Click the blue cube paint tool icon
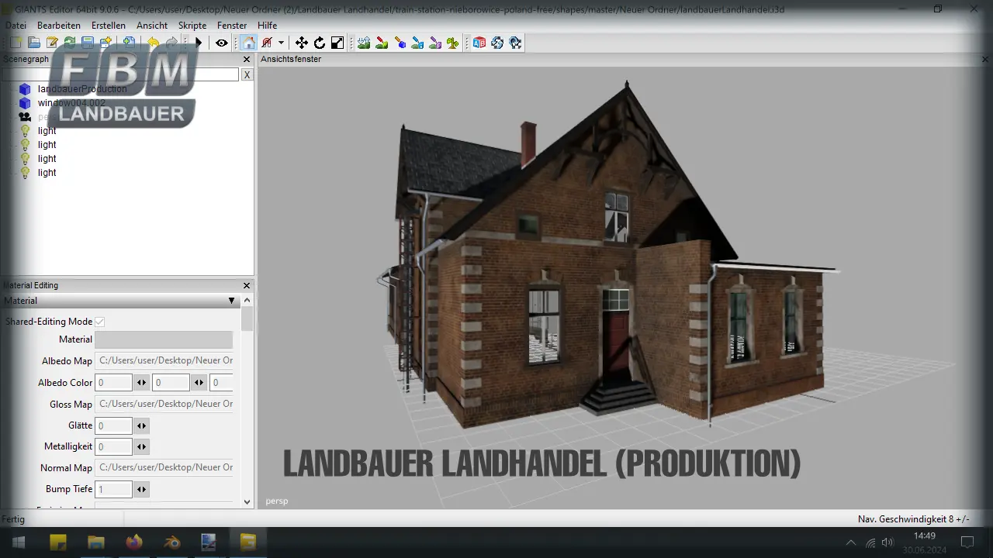 (x=400, y=43)
